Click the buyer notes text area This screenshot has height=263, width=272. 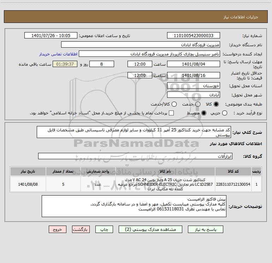point(134,206)
